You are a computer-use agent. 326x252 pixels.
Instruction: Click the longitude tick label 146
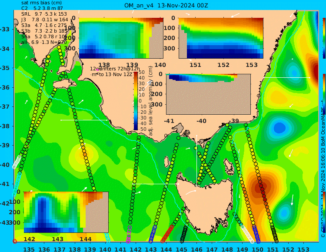(196, 249)
